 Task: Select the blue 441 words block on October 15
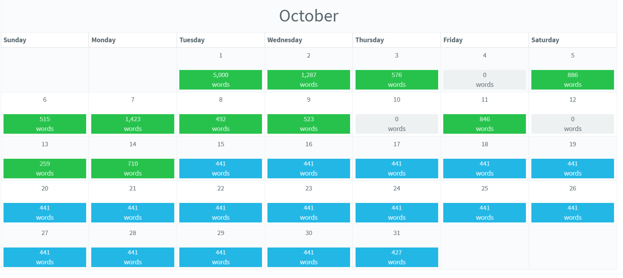221,169
